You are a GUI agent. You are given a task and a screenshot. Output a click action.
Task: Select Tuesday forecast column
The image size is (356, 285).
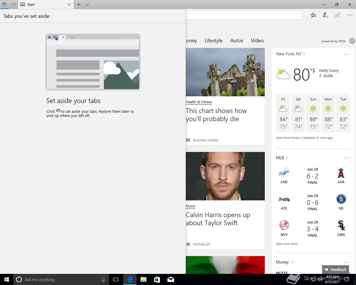point(343,113)
